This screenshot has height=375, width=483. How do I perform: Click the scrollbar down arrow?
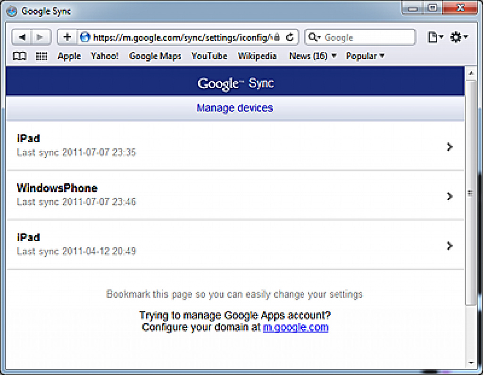point(471,363)
